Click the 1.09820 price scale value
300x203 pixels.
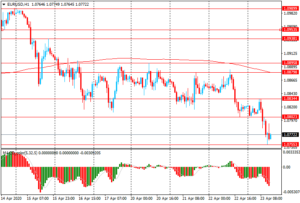pyautogui.click(x=291, y=13)
